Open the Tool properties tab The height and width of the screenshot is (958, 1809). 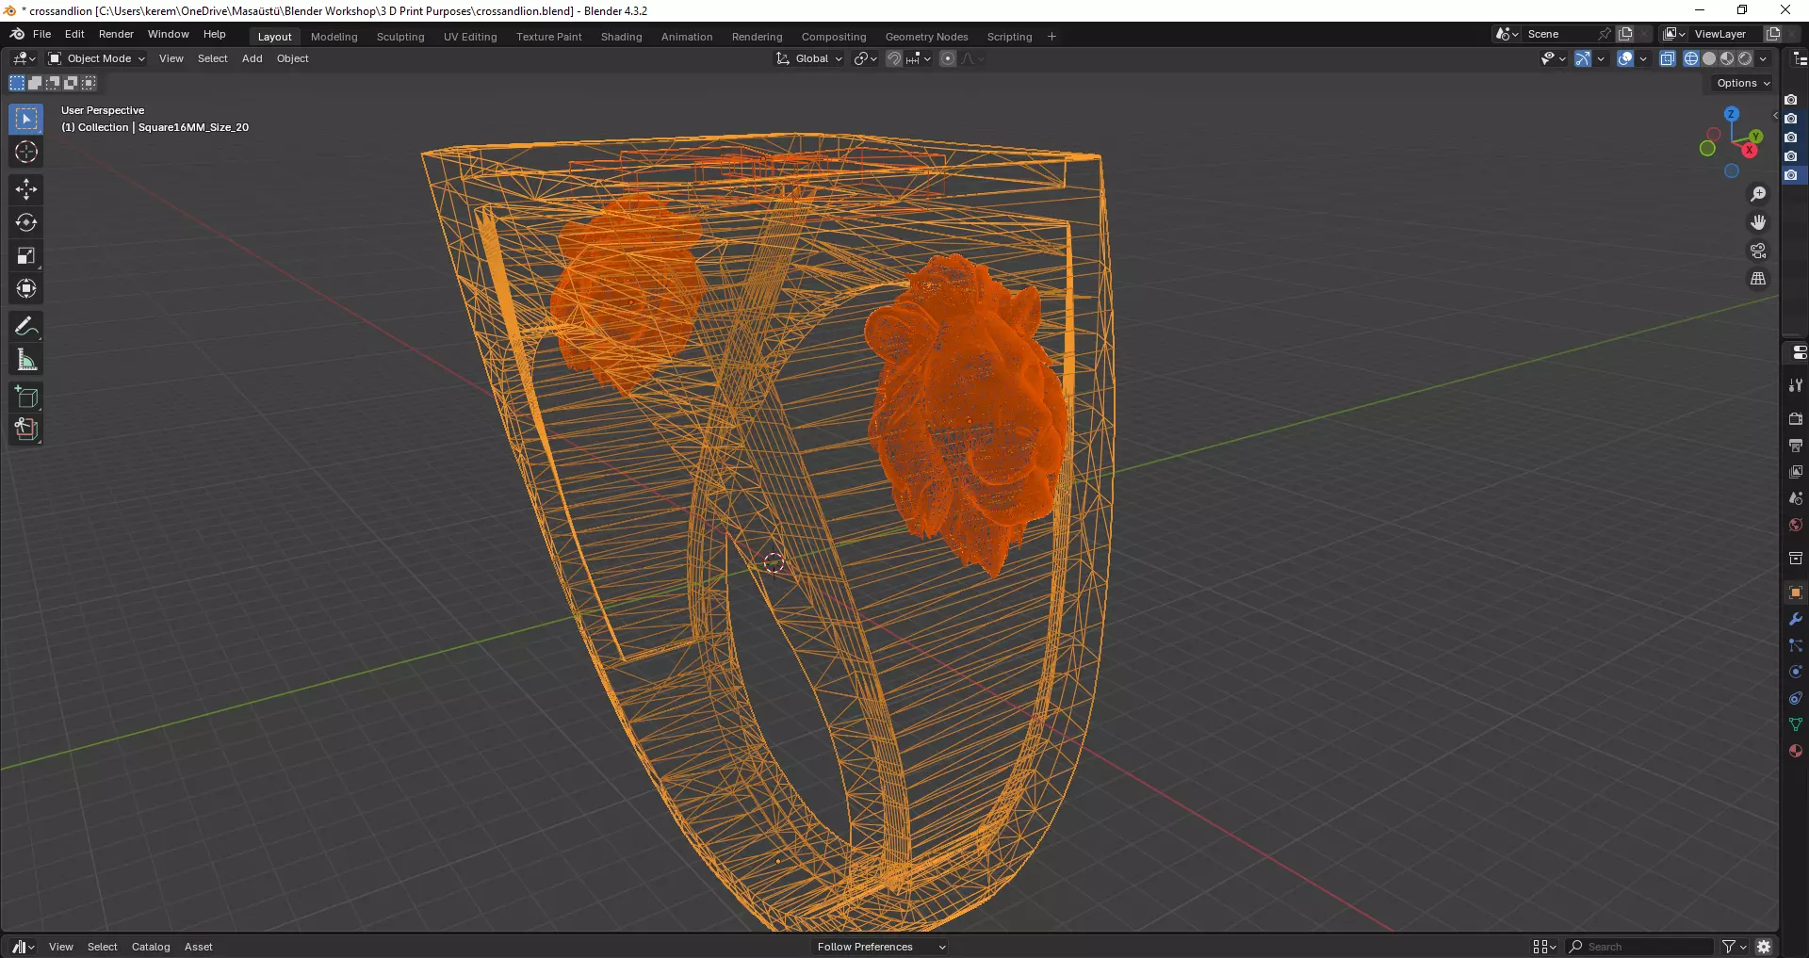point(1796,385)
